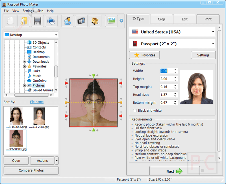
Task: Click the Downloads folder arrow icon
Action: click(29, 62)
